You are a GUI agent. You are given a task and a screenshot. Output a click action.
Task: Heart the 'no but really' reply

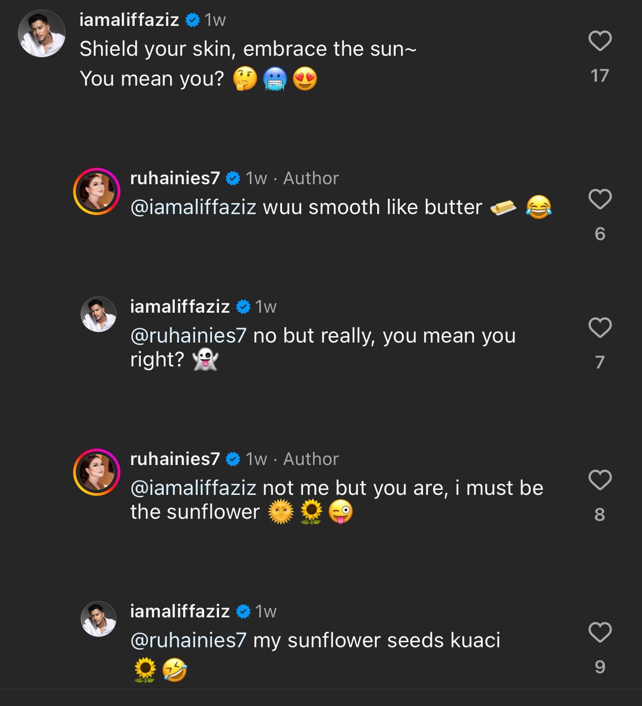[x=600, y=328]
